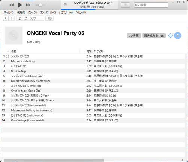Click the CD disc icon button
The image size is (188, 162).
click(50, 18)
